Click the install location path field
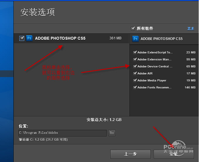This screenshot has width=199, height=162. click(x=63, y=133)
